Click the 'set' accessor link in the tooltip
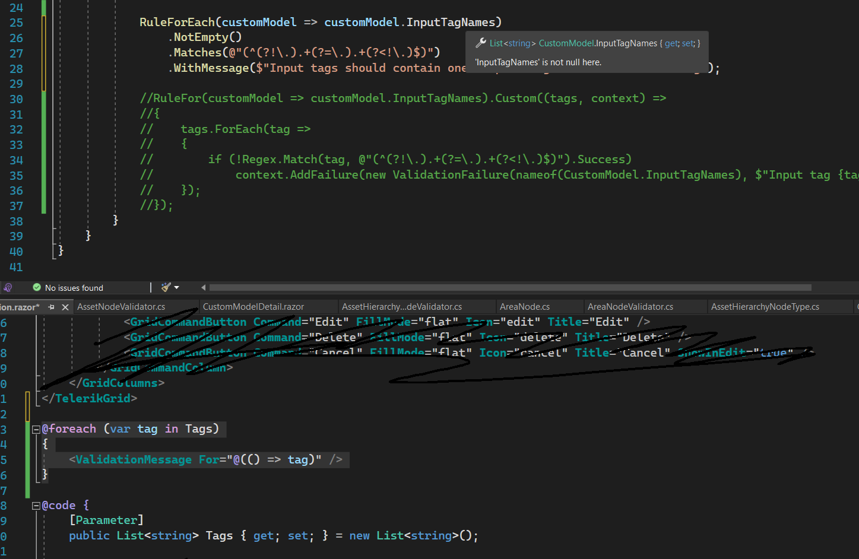 (x=687, y=43)
